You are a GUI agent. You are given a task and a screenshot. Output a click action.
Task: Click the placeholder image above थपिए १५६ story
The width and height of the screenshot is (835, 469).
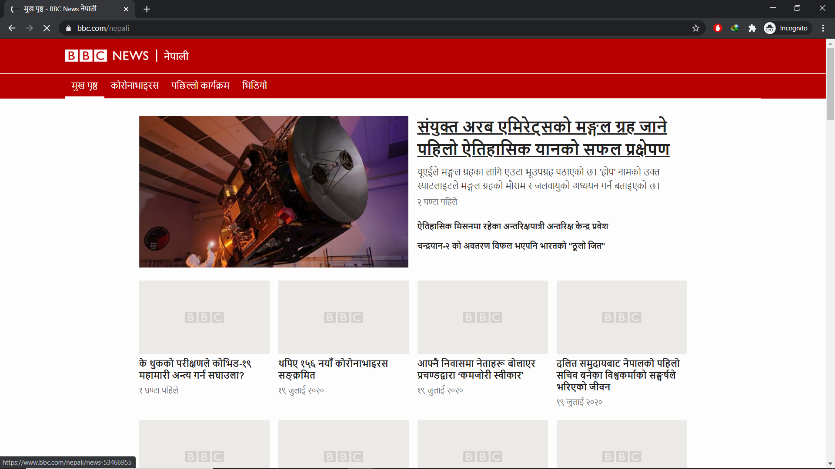pos(344,317)
